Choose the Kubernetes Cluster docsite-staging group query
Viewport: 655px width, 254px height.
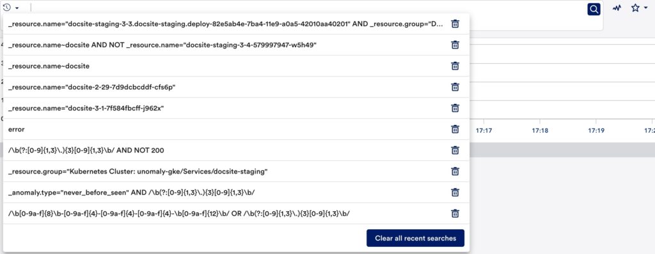(138, 171)
